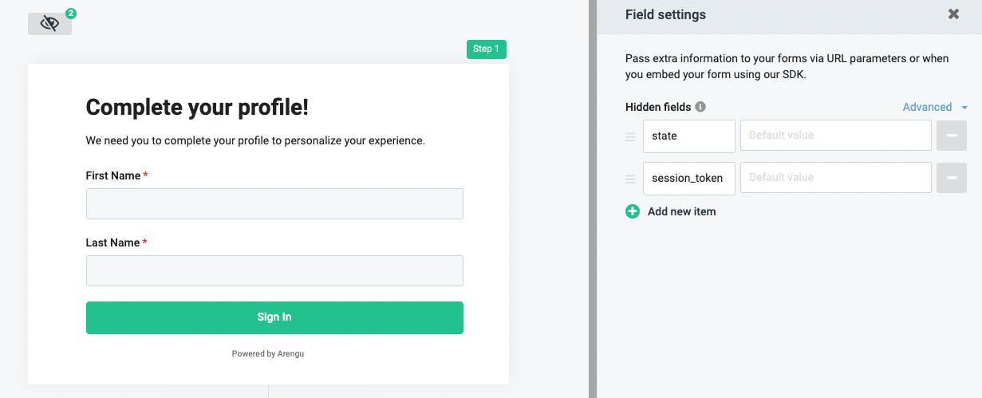This screenshot has height=398, width=982.
Task: Click the Last Name input field
Action: coord(274,270)
